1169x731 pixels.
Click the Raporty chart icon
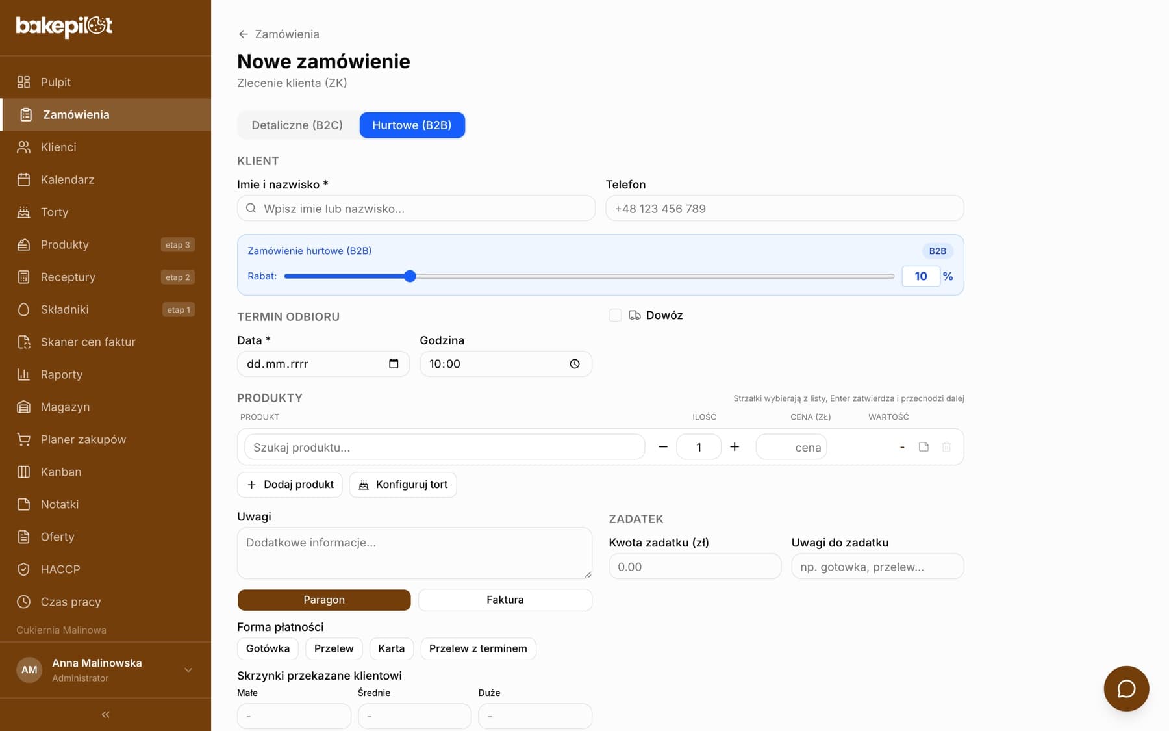click(x=23, y=374)
